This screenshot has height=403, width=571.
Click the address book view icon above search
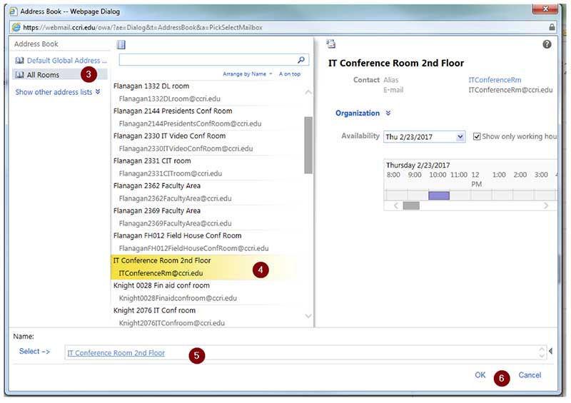point(121,44)
